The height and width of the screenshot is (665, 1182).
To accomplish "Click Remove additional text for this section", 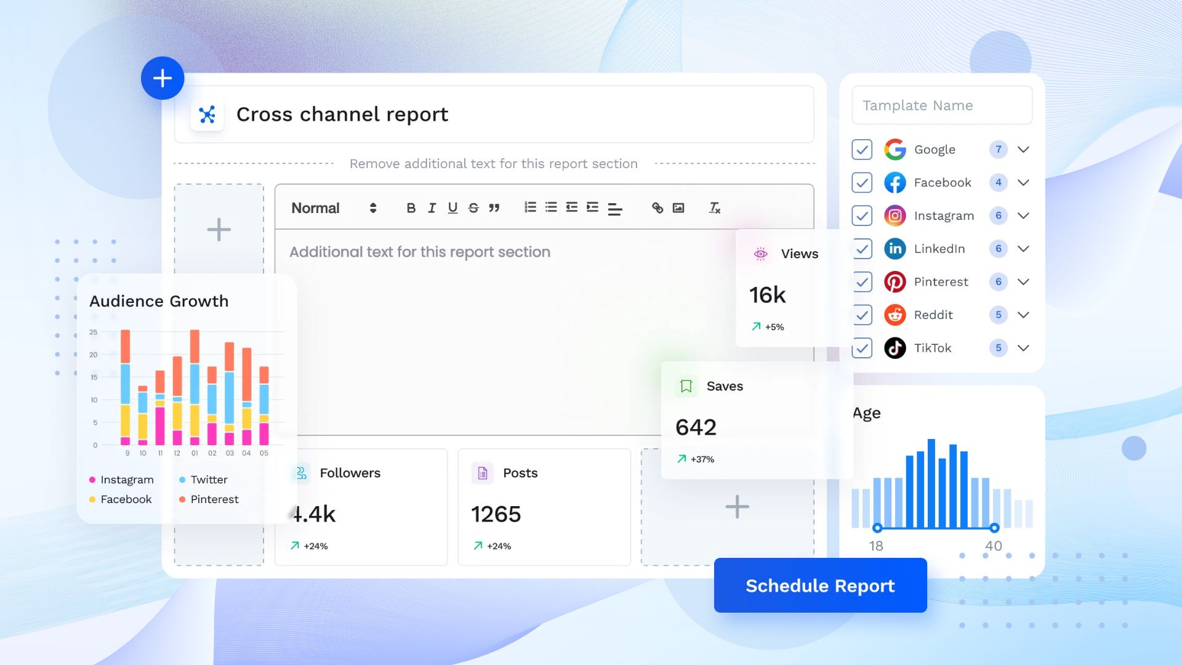I will point(493,164).
